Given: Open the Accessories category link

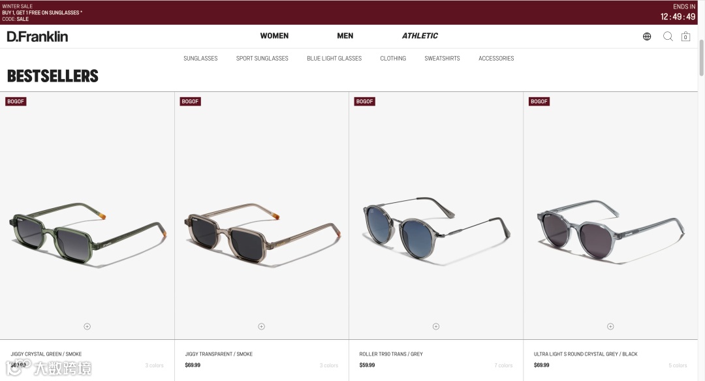Looking at the screenshot, I should click(x=496, y=59).
